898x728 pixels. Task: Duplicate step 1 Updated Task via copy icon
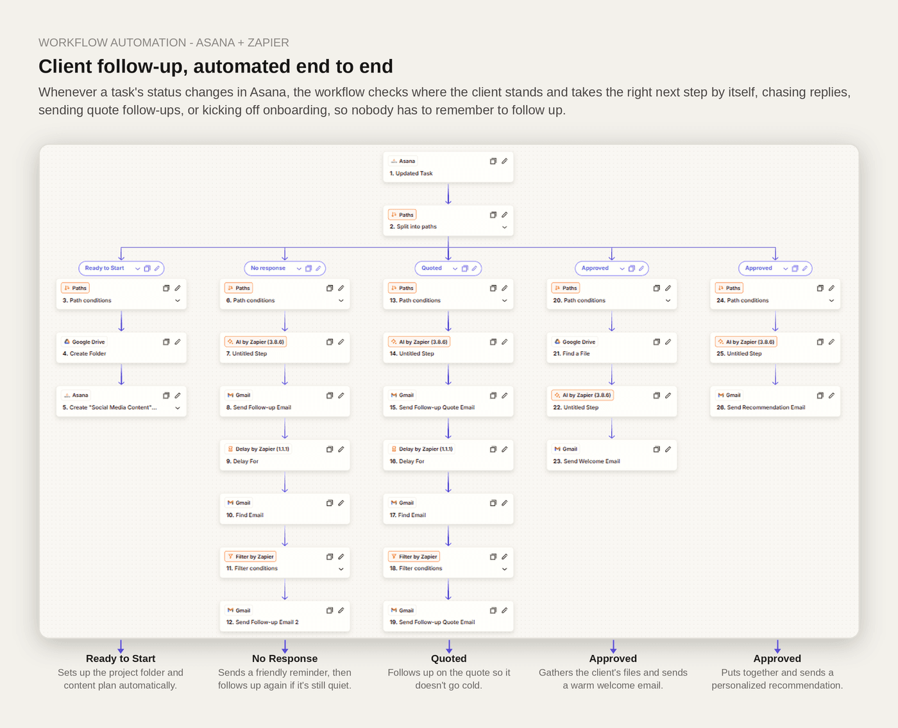[493, 161]
